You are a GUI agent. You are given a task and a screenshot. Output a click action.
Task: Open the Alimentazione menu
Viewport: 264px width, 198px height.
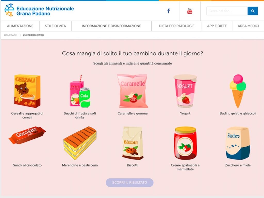[x=20, y=26]
